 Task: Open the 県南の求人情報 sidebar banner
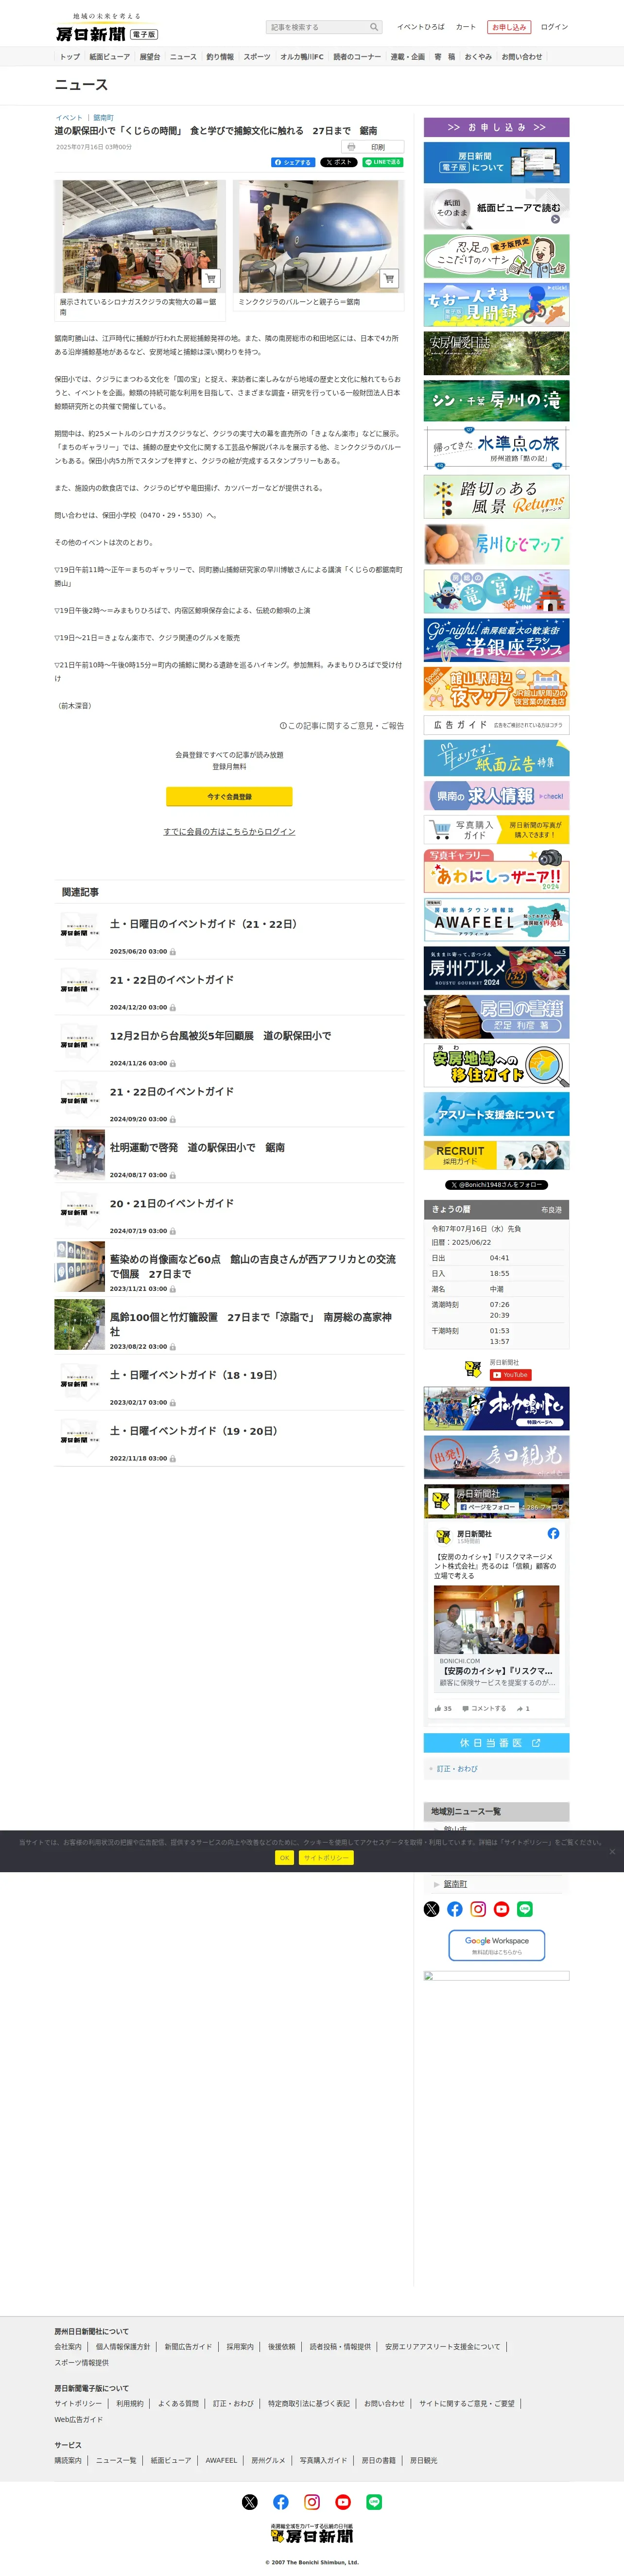(x=497, y=796)
